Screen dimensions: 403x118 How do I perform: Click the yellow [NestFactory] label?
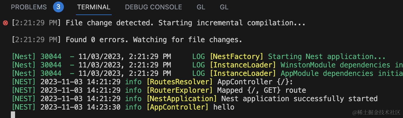tap(236, 57)
